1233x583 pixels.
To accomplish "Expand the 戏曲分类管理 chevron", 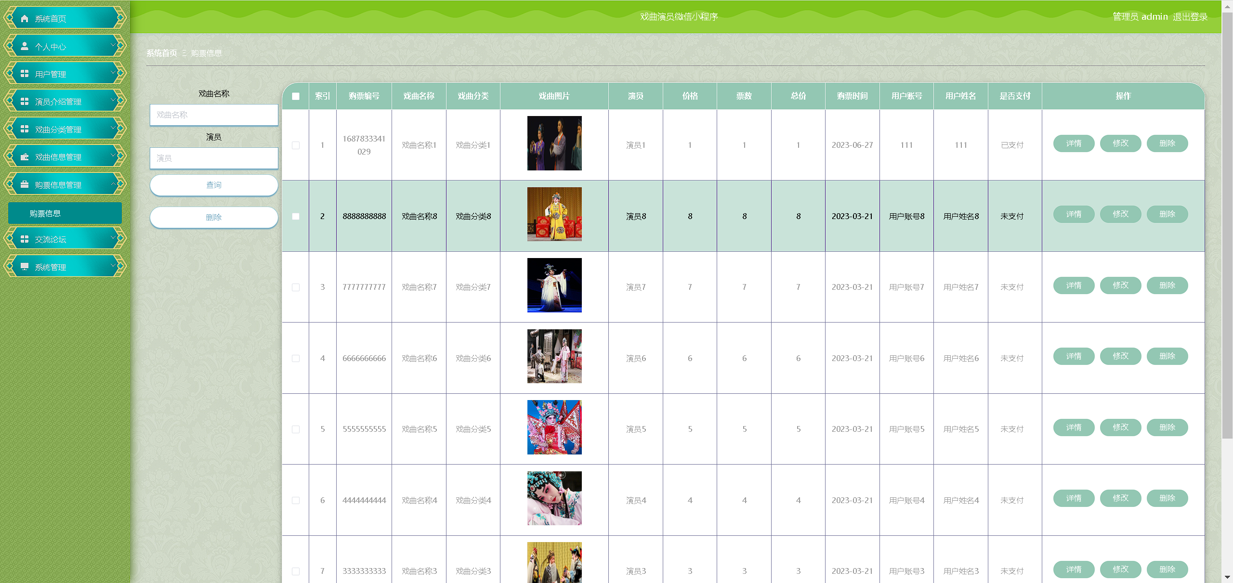I will (x=114, y=128).
